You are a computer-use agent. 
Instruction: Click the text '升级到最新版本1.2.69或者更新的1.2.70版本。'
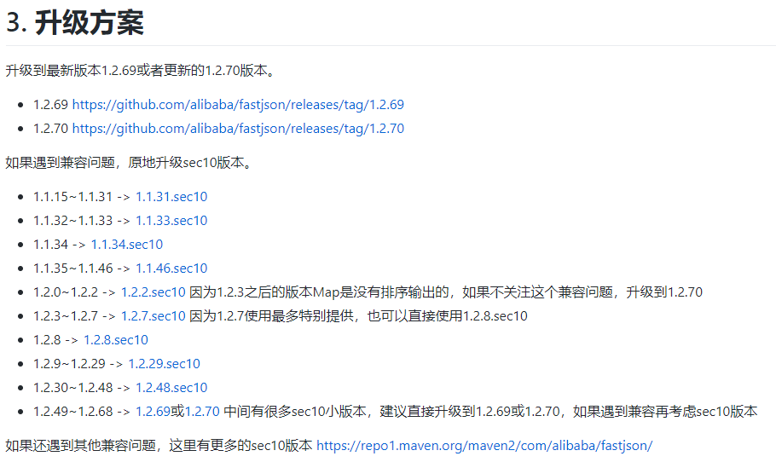click(141, 71)
